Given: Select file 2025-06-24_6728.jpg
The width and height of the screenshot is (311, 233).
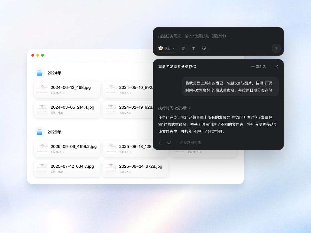Looking at the screenshot, I should click(135, 168).
